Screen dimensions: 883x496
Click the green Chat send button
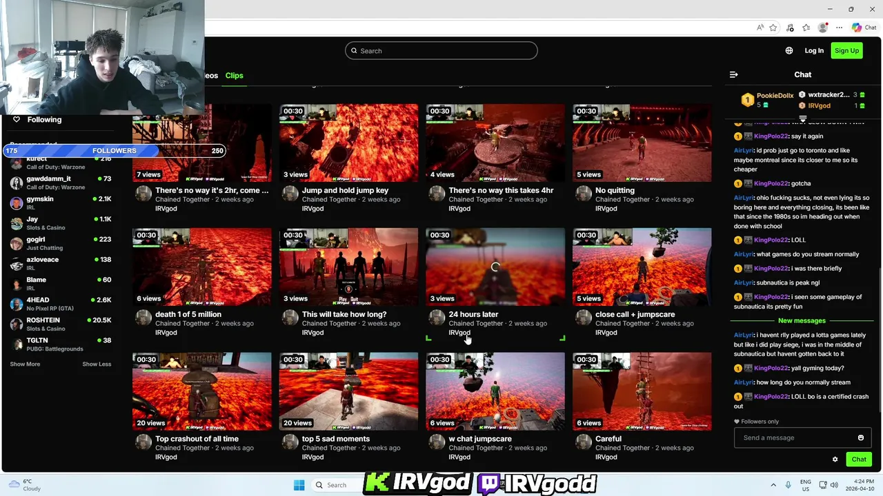pos(859,459)
